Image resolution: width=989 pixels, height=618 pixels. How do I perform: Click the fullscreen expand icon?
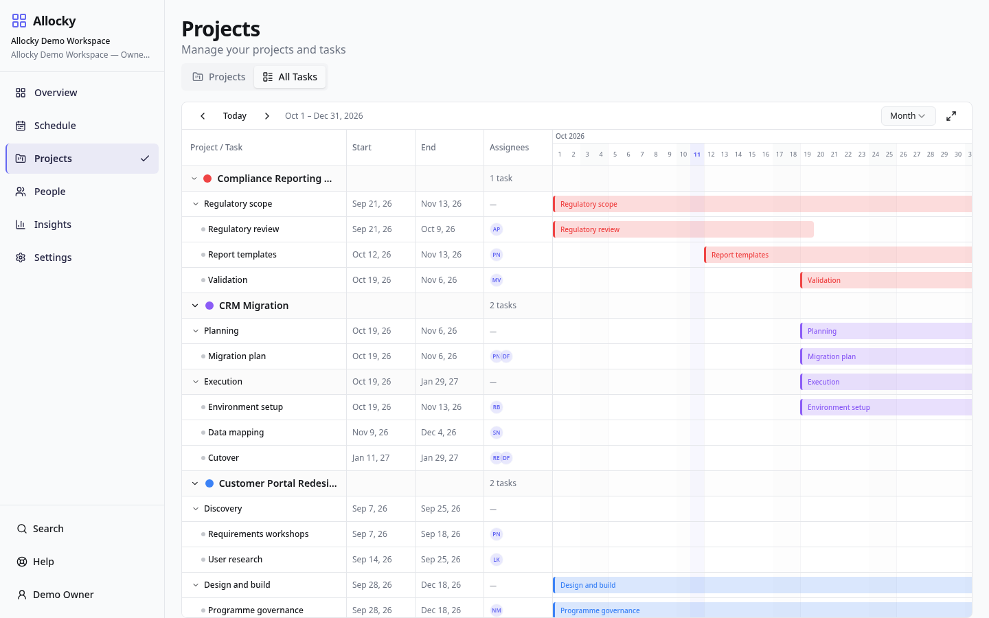coord(951,116)
